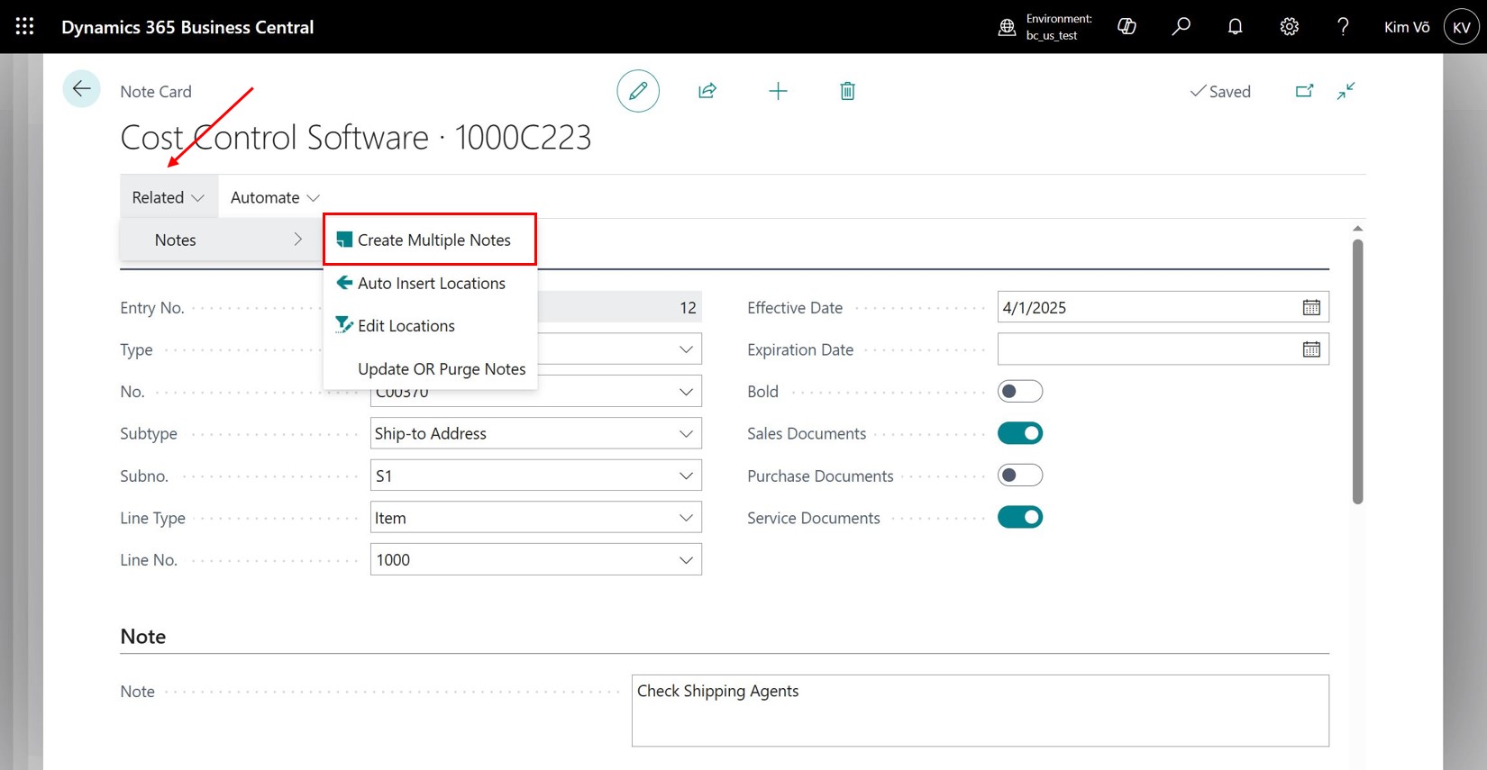Click the back arrow button
The height and width of the screenshot is (770, 1487).
point(82,89)
